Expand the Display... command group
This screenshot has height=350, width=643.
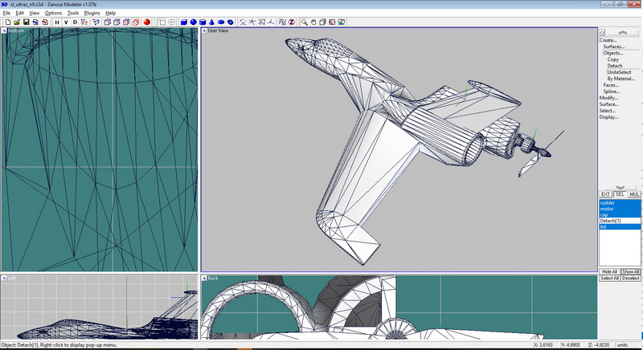pyautogui.click(x=608, y=117)
